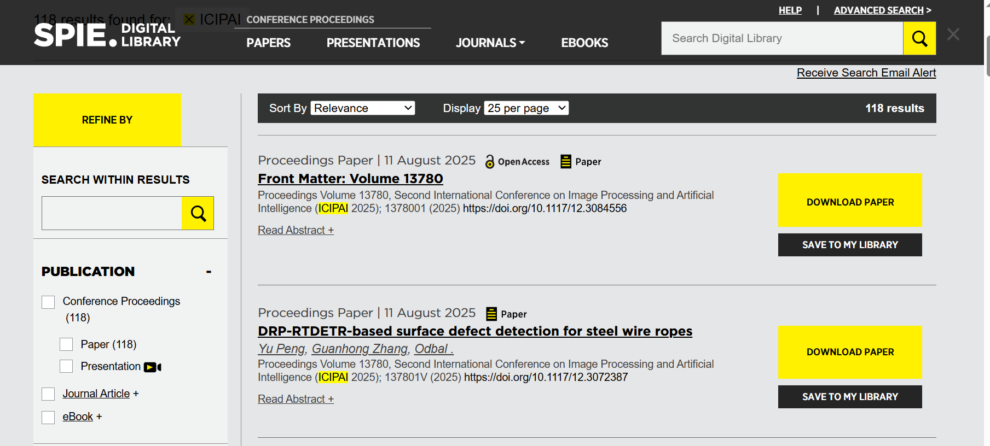
Task: Click the yellow header search magnifier icon
Action: [919, 38]
